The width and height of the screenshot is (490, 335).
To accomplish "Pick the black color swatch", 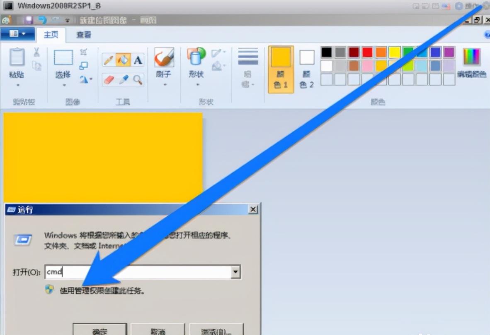I will [326, 52].
